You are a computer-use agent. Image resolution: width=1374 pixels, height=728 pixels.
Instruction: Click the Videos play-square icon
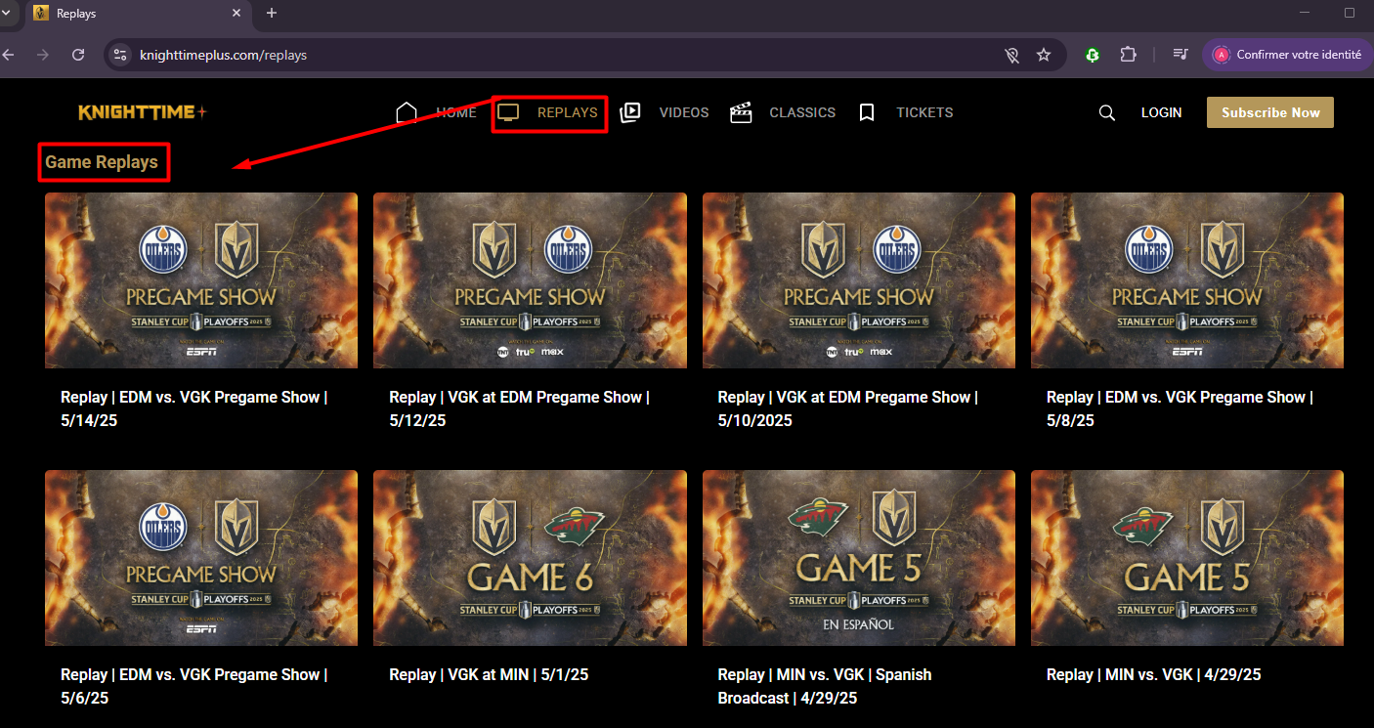630,112
